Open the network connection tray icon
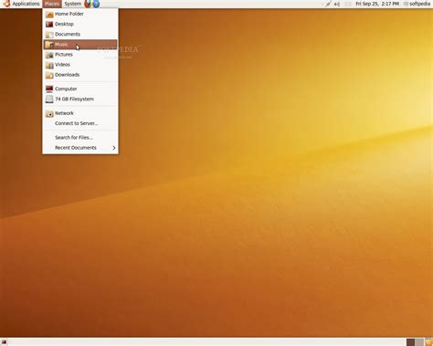433x346 pixels. point(328,4)
